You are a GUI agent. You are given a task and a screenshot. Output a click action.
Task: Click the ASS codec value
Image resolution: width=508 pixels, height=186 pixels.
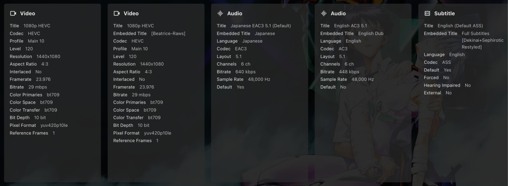tap(446, 62)
